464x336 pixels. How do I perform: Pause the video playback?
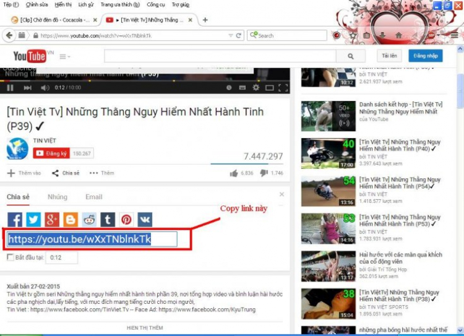[10, 88]
